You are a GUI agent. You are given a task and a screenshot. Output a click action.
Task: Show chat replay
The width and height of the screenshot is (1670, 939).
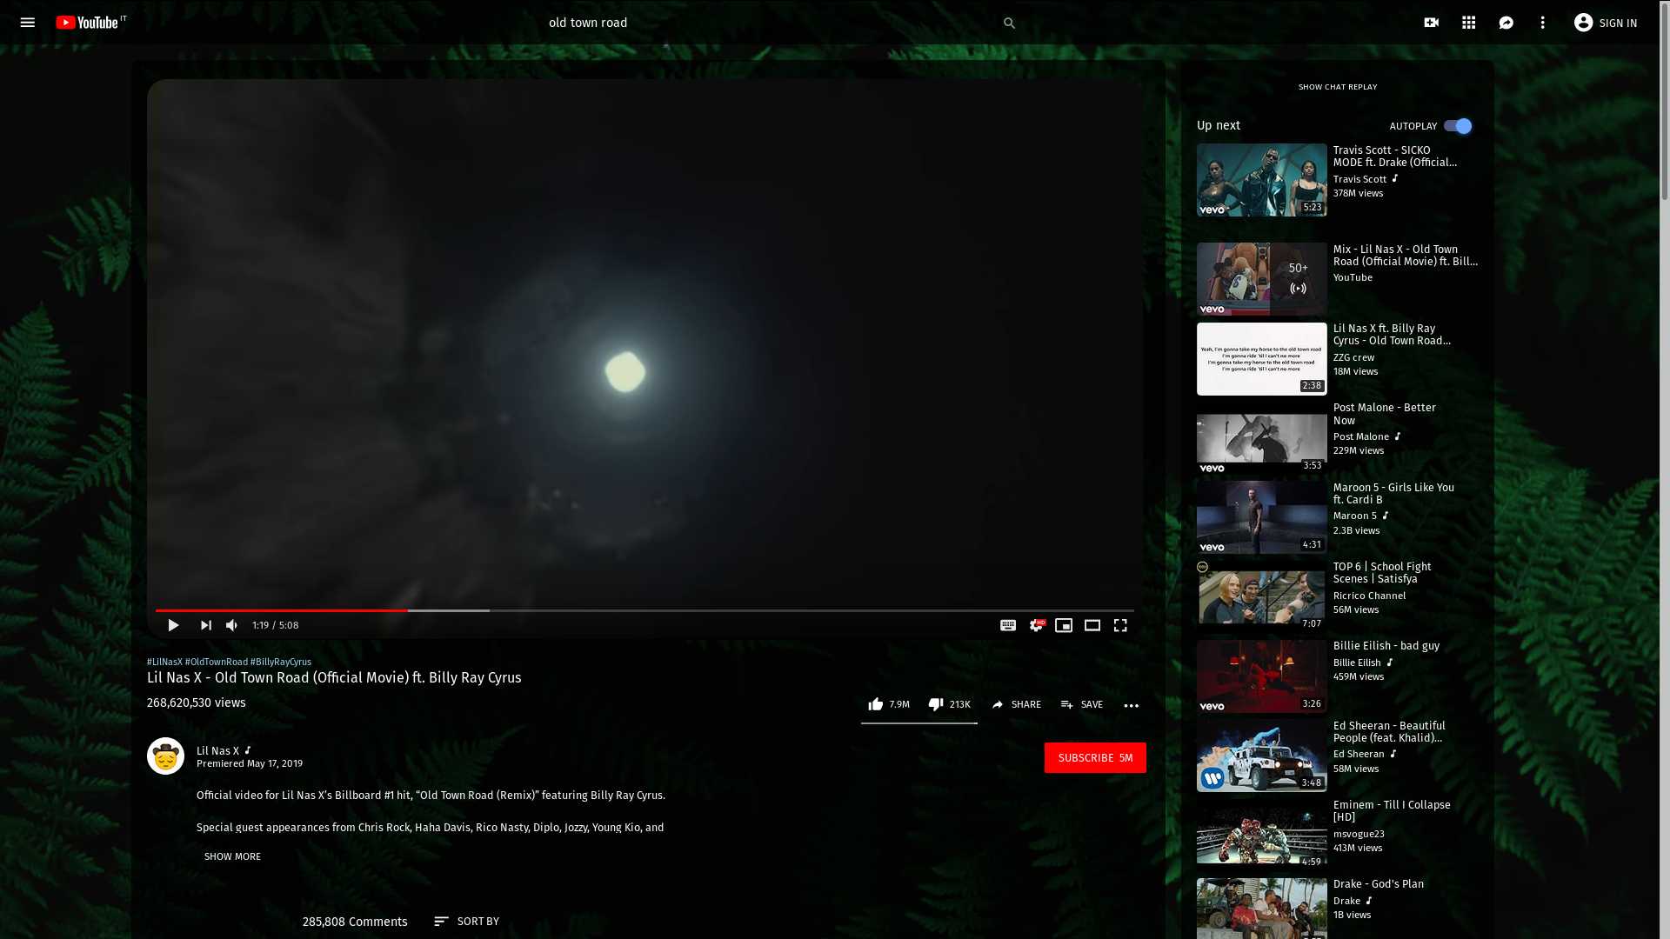point(1338,87)
